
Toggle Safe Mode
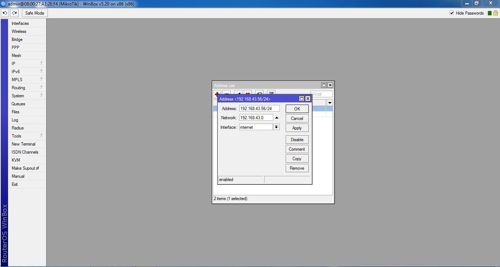(x=34, y=13)
